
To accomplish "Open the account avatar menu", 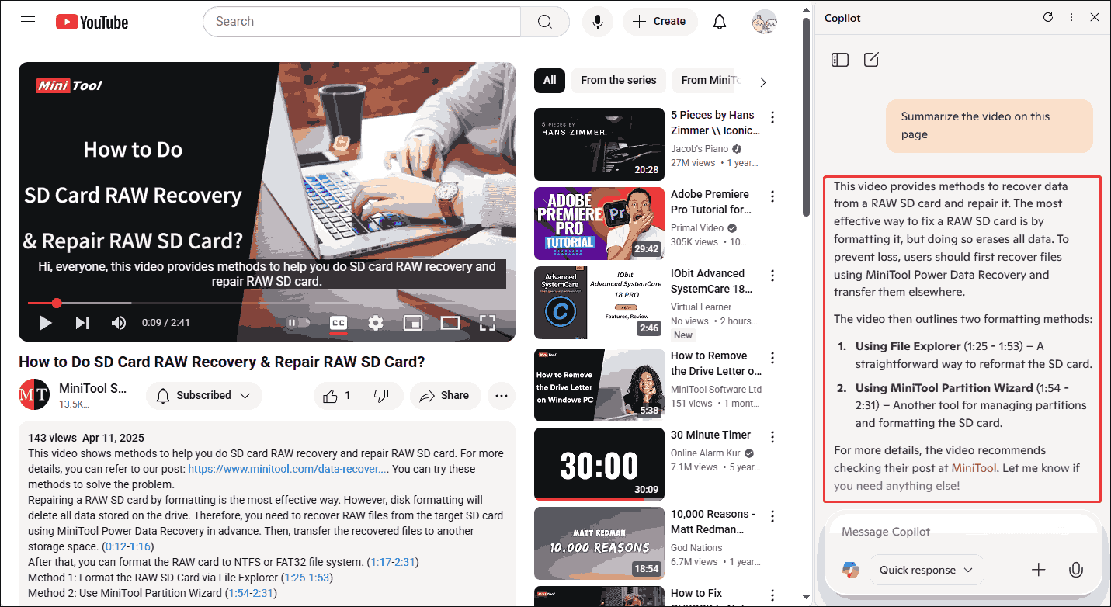I will (765, 22).
